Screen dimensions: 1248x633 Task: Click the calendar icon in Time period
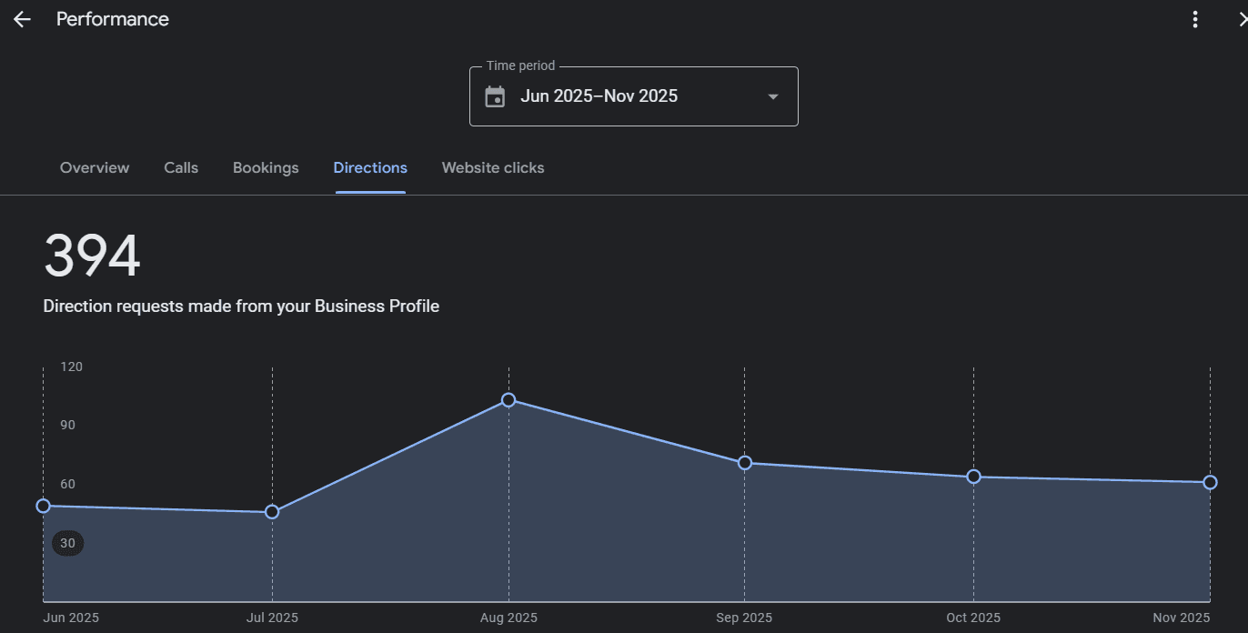495,96
